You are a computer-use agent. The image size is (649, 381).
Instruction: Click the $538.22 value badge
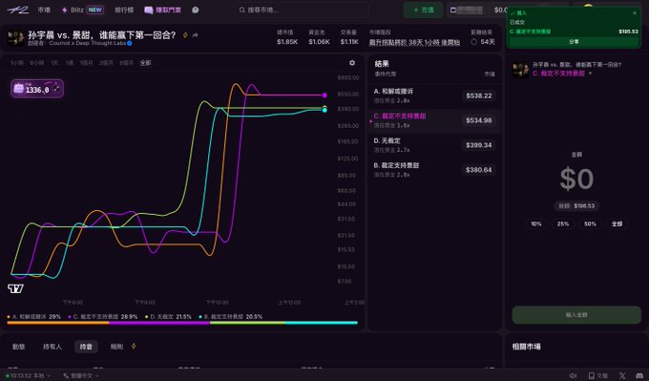[479, 95]
